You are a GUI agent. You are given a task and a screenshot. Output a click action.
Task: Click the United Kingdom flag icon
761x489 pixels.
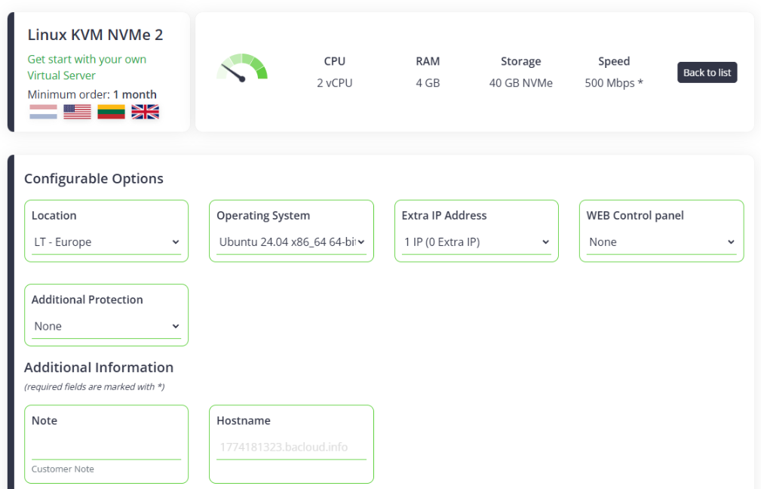click(145, 112)
